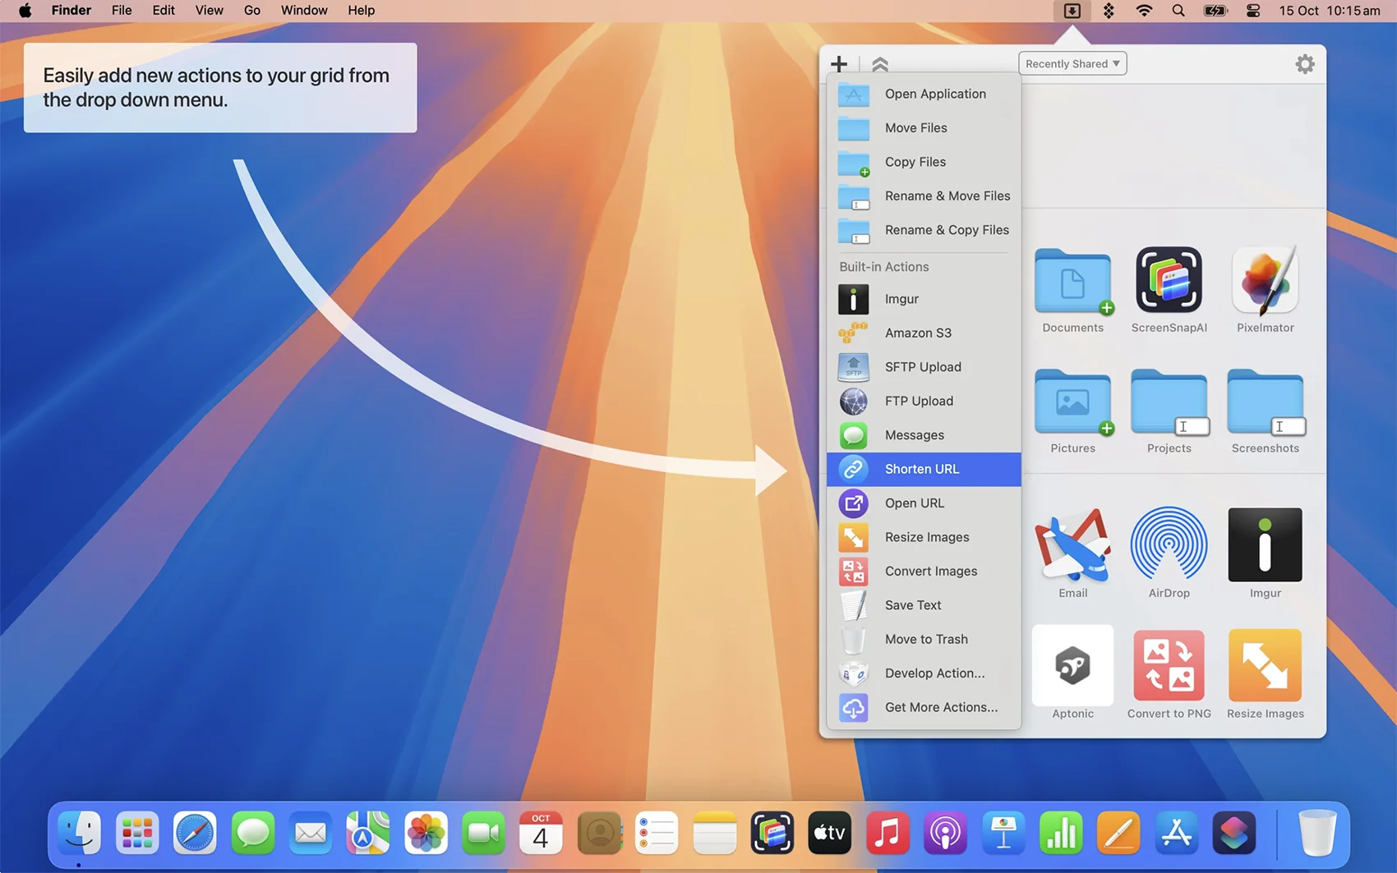Select the Email action icon
The image size is (1397, 873).
pos(1072,545)
